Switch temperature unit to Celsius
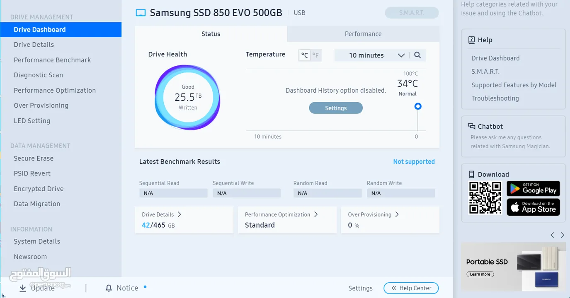The height and width of the screenshot is (298, 570). pos(305,55)
